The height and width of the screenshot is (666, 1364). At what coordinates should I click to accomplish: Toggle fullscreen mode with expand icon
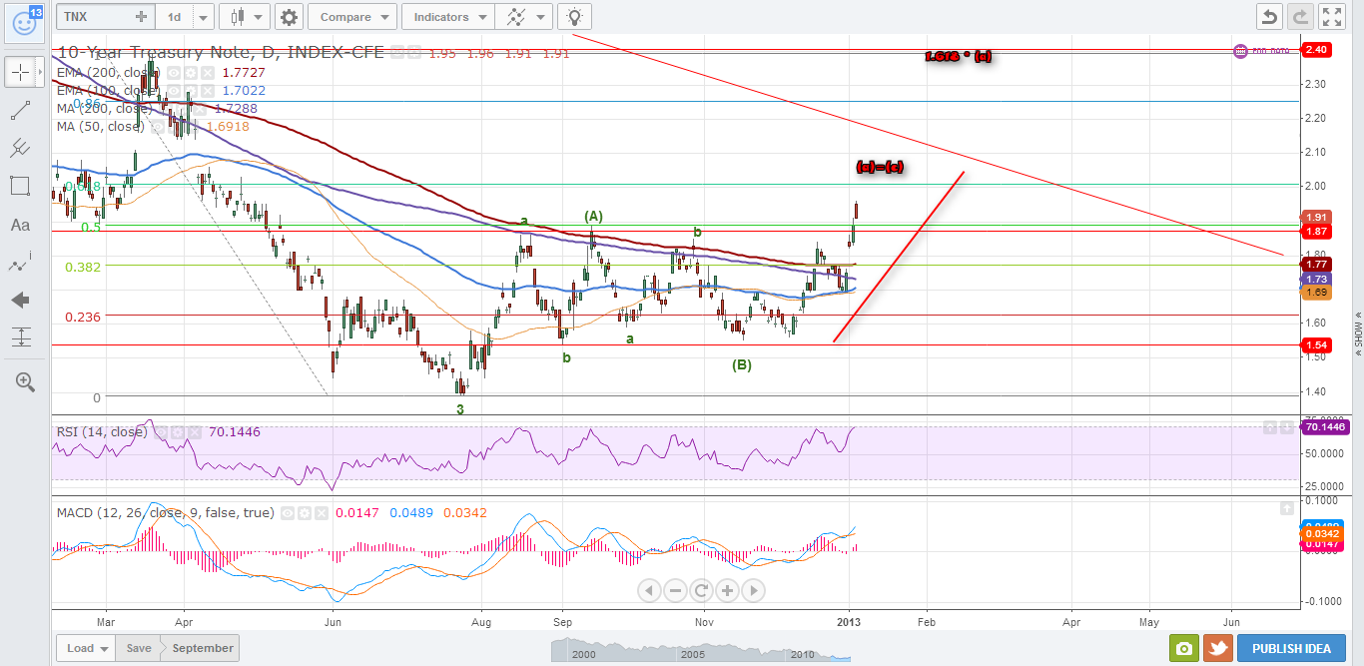[x=1332, y=17]
